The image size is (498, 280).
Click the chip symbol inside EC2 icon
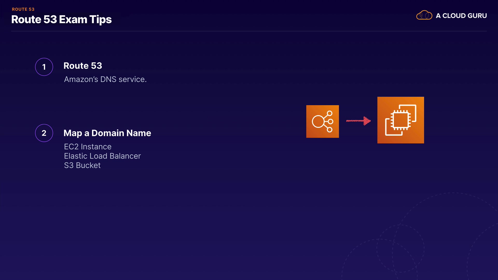(400, 120)
